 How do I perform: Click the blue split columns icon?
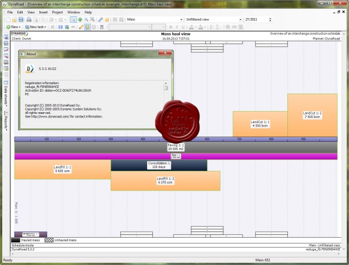point(60,27)
